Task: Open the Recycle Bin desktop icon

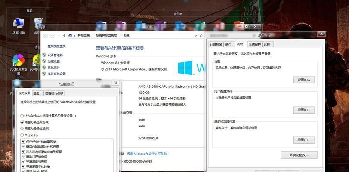Action: click(38, 26)
